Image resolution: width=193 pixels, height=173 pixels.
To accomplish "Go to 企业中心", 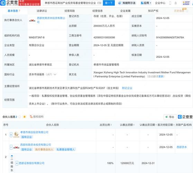I will click(x=160, y=3).
